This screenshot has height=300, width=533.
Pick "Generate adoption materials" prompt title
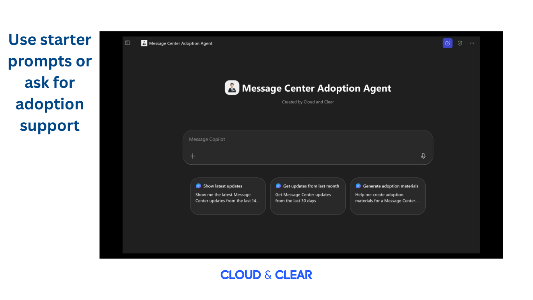click(x=391, y=186)
